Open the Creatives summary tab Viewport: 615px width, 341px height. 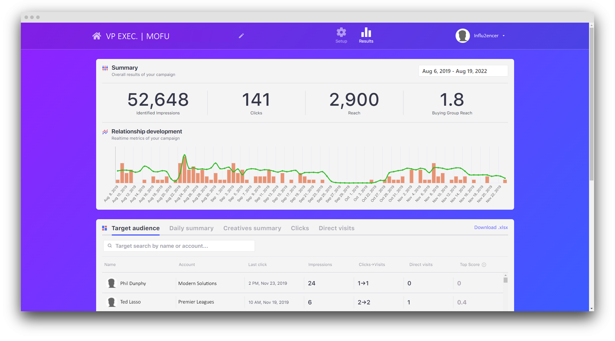(x=252, y=228)
